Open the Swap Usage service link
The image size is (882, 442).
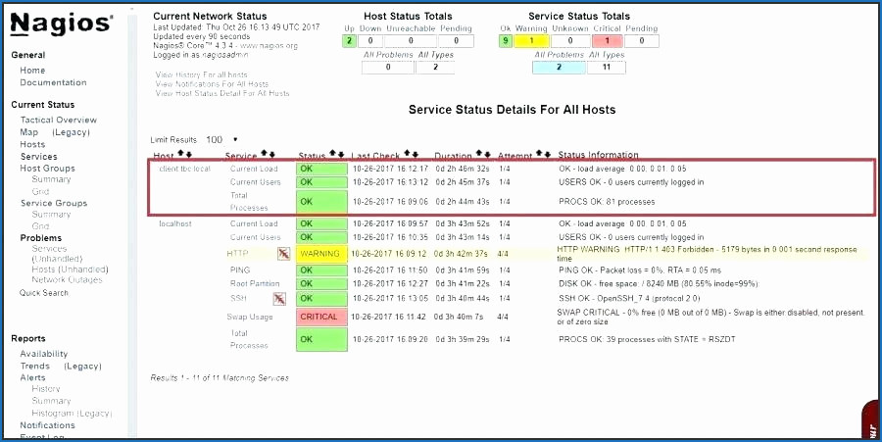pyautogui.click(x=250, y=318)
